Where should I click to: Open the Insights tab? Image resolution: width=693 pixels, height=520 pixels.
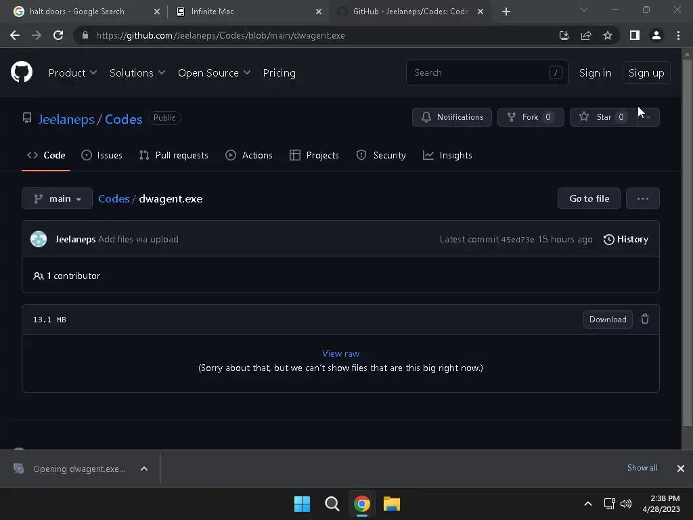point(447,155)
